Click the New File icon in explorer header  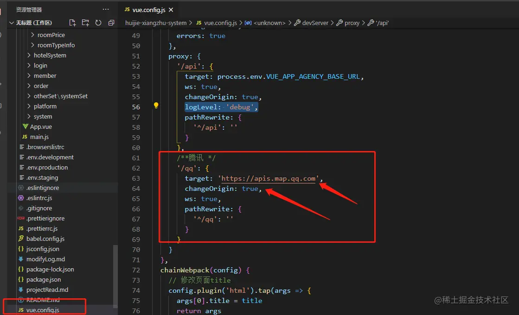pos(72,23)
